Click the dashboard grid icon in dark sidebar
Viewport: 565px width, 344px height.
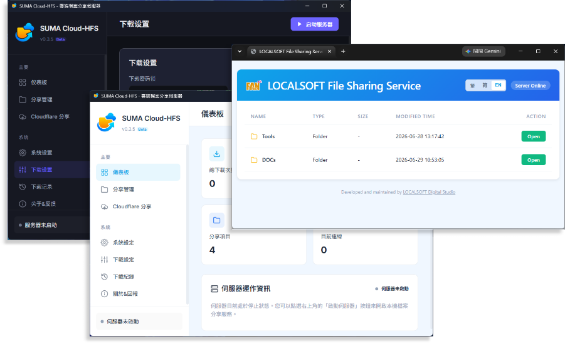(x=23, y=83)
